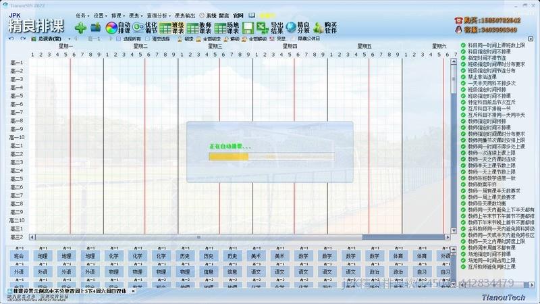Open the 任务 dropdown menu
The width and height of the screenshot is (540, 304).
pos(82,16)
